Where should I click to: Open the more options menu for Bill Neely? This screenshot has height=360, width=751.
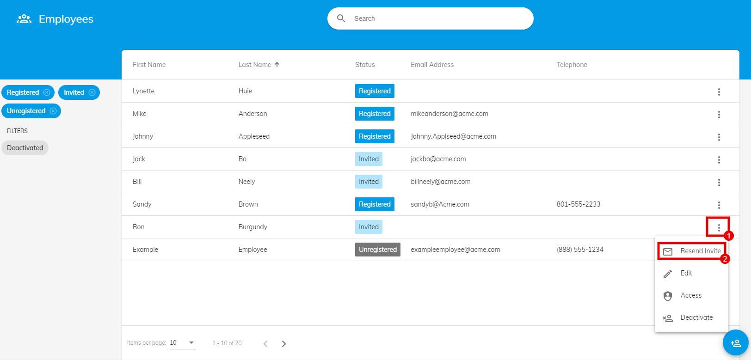click(x=719, y=183)
